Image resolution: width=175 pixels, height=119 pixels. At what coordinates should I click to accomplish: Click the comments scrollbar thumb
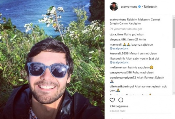(174, 33)
